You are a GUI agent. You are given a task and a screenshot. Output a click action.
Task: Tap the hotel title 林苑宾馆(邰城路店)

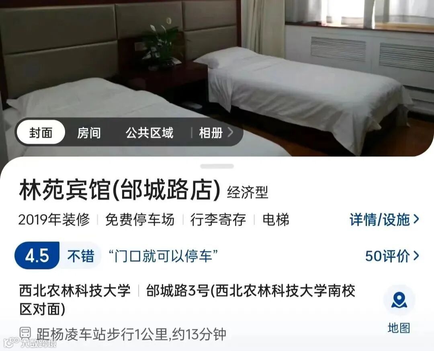pyautogui.click(x=120, y=190)
